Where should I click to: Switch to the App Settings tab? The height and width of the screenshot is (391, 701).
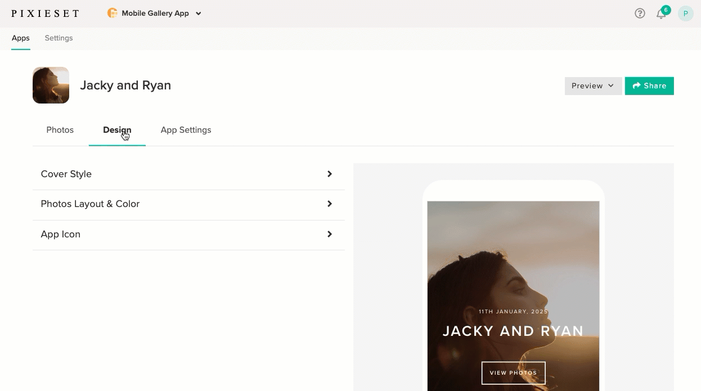click(186, 130)
